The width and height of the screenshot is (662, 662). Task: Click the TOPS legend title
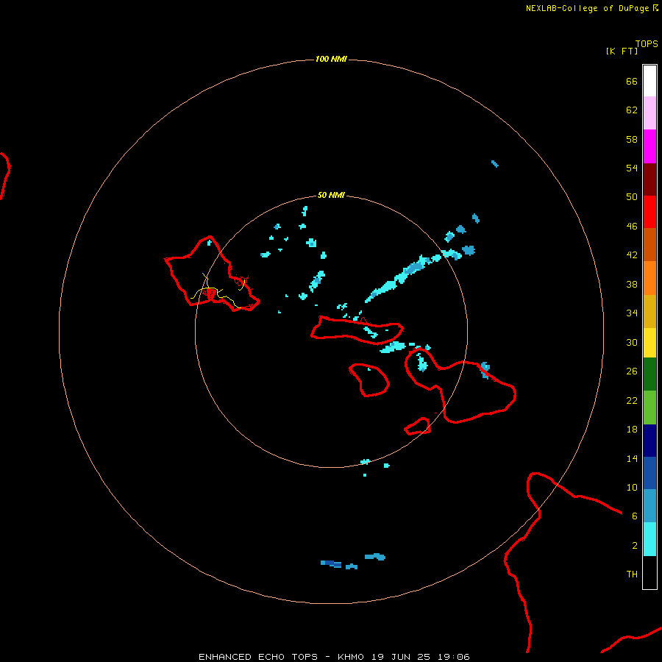647,43
